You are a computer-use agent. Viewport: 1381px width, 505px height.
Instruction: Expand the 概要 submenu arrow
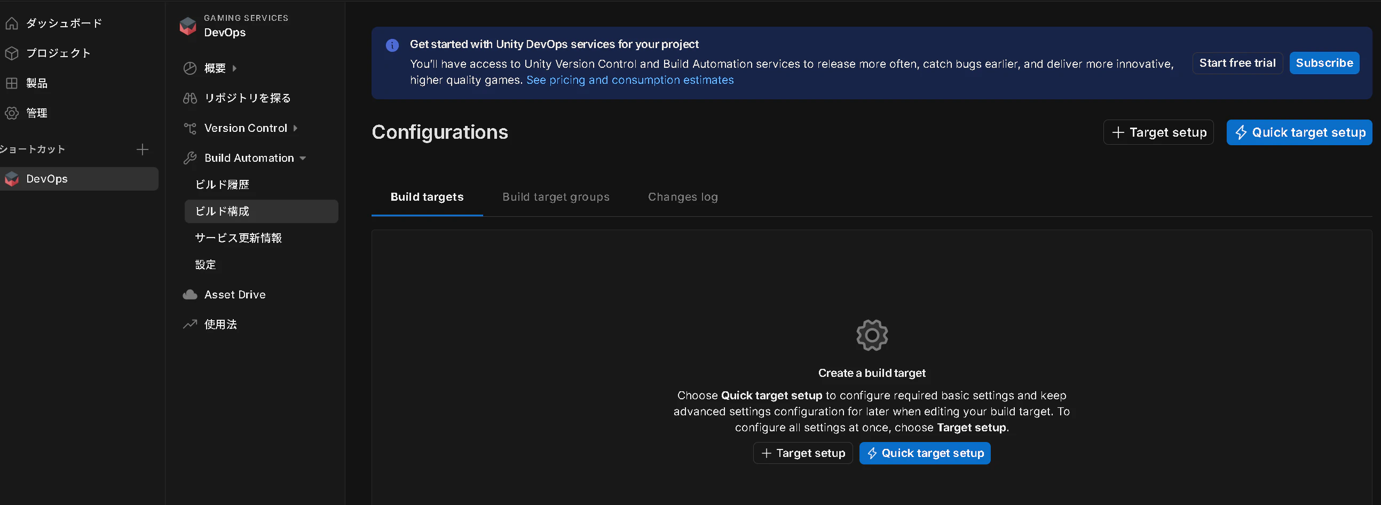pos(234,68)
